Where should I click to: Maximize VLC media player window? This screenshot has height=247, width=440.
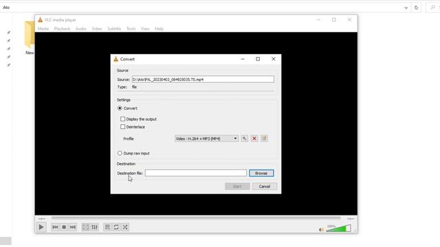coord(334,20)
